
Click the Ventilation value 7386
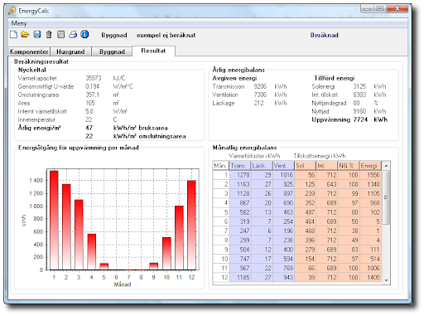260,95
